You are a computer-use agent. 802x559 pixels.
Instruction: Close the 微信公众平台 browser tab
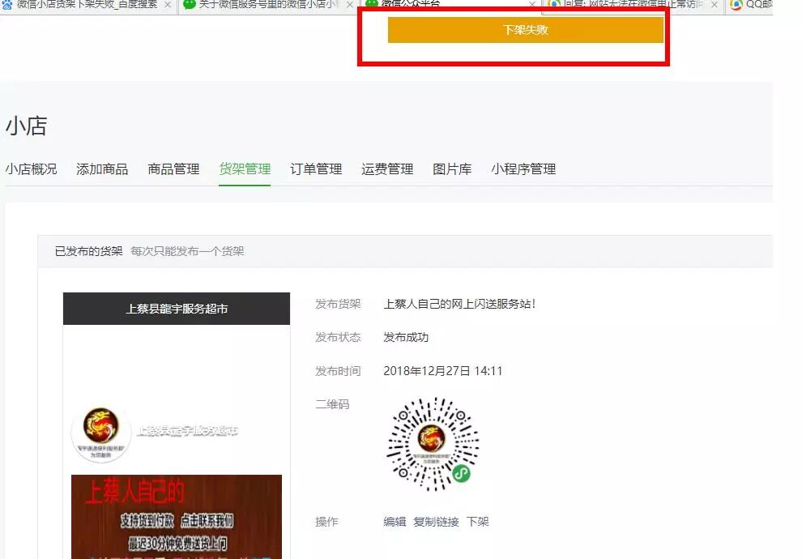pyautogui.click(x=532, y=4)
